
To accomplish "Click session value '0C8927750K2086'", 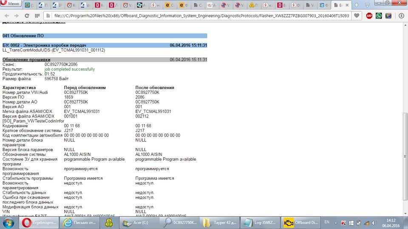I will [61, 64].
